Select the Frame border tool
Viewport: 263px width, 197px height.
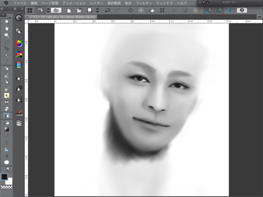click(7, 143)
